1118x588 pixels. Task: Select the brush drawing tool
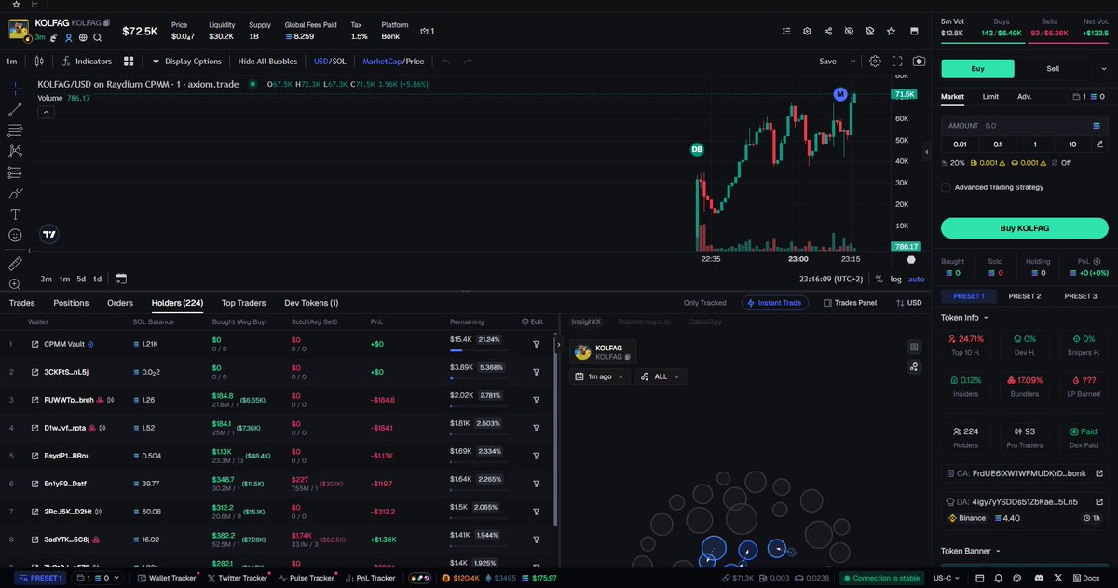[x=15, y=194]
